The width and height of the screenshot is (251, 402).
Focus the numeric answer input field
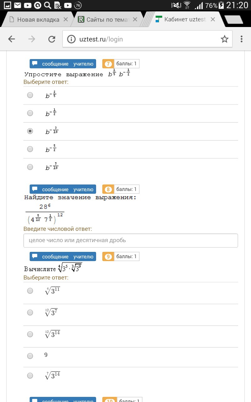[x=131, y=240]
